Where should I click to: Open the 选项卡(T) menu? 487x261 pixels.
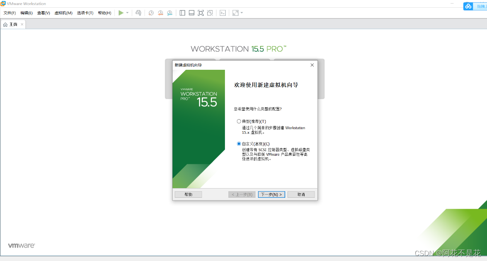tap(85, 13)
